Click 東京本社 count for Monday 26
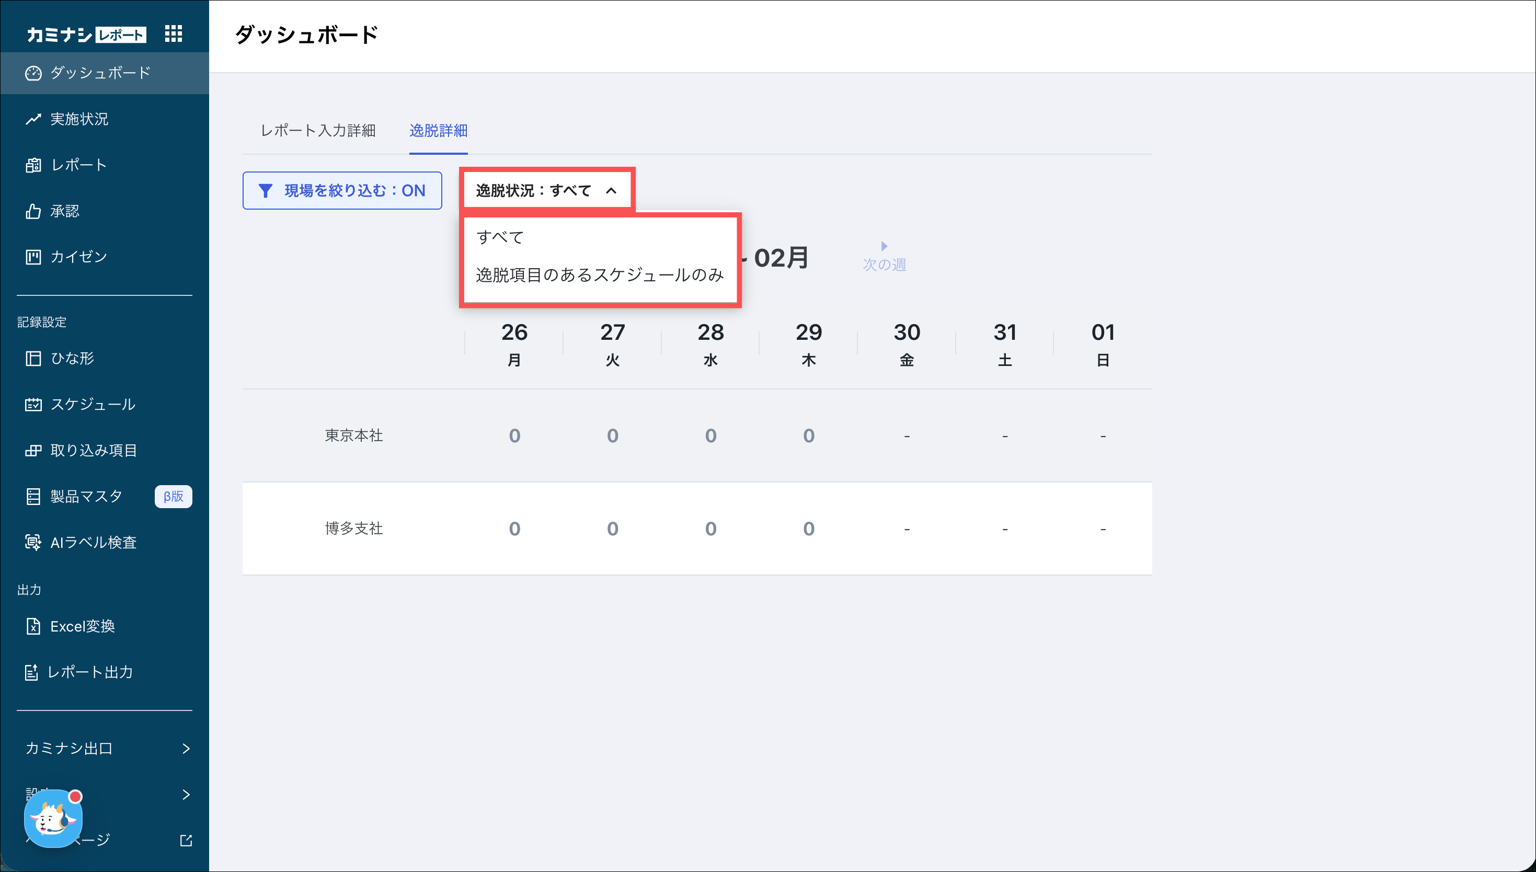This screenshot has height=872, width=1536. (514, 435)
